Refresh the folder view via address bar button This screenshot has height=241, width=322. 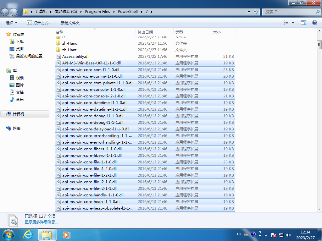point(256,12)
